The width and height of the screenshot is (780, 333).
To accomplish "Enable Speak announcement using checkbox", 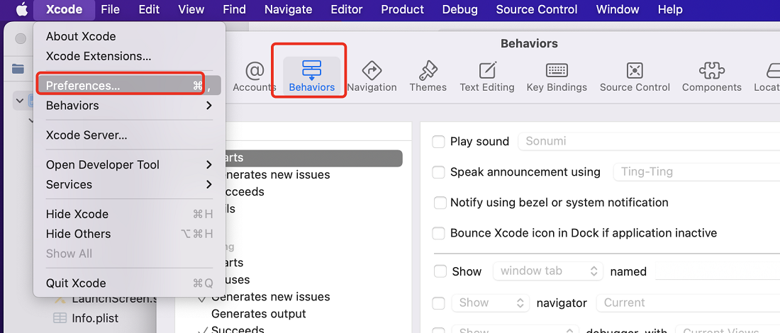I will click(x=438, y=172).
